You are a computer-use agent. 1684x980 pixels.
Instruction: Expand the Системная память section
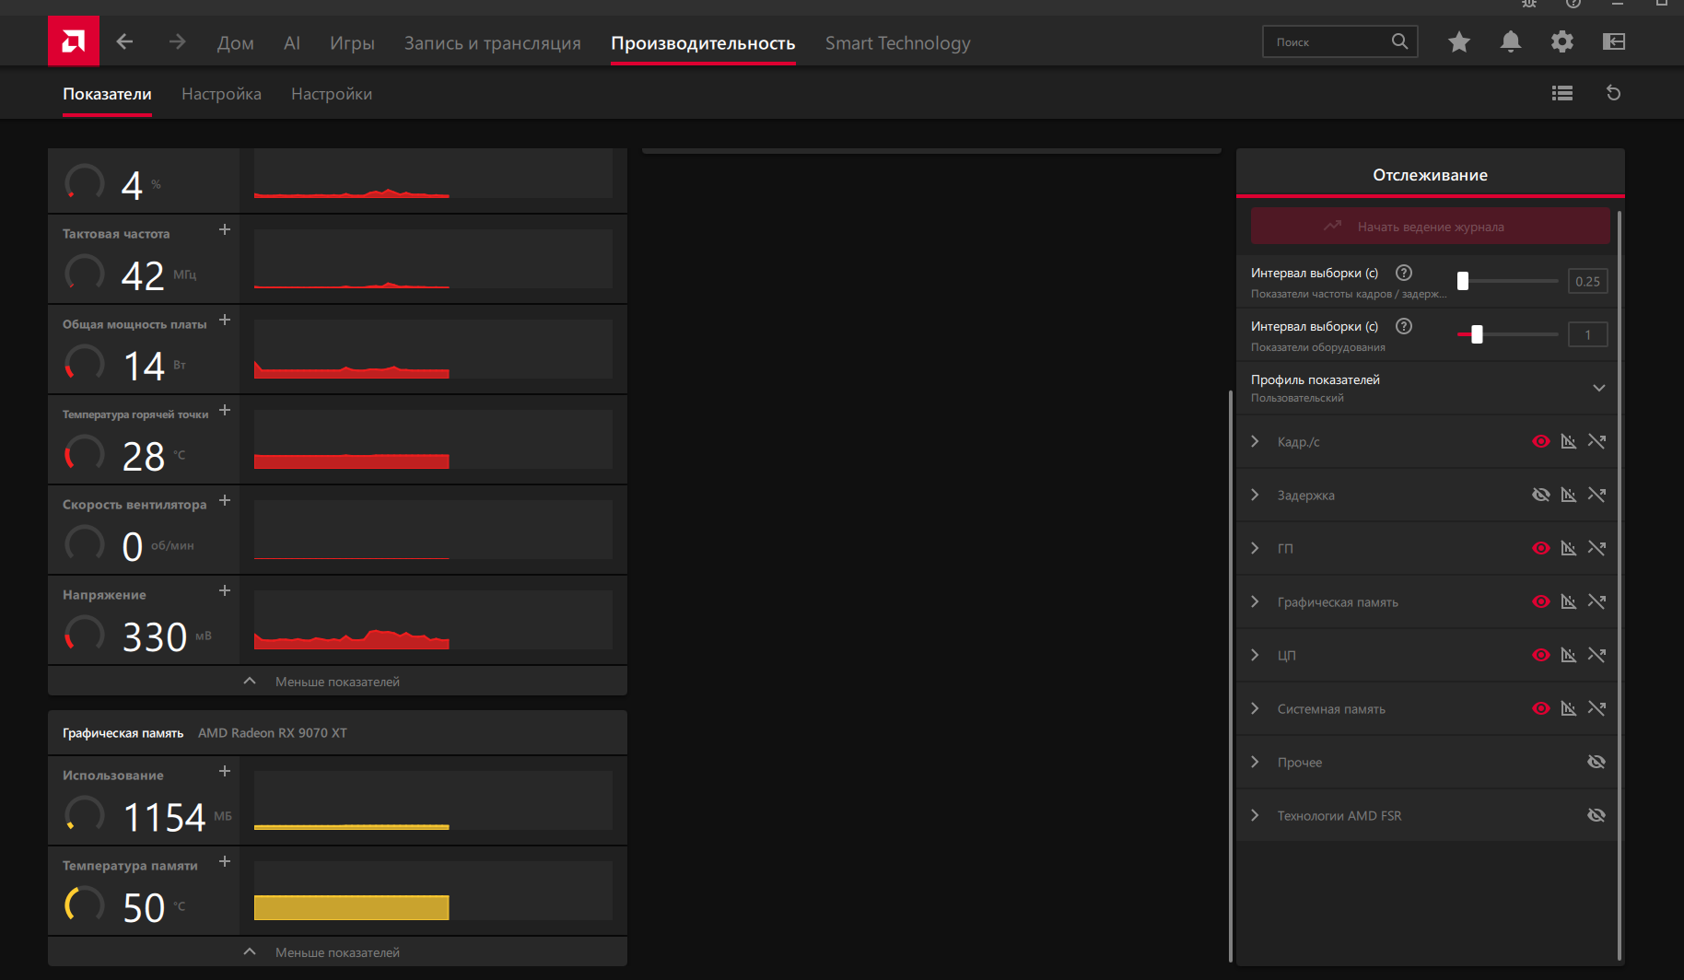pos(1255,708)
